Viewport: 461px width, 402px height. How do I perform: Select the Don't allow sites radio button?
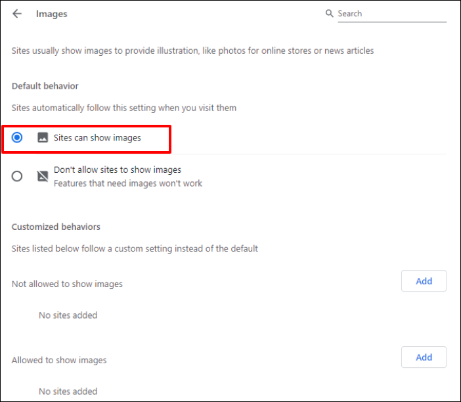point(17,176)
